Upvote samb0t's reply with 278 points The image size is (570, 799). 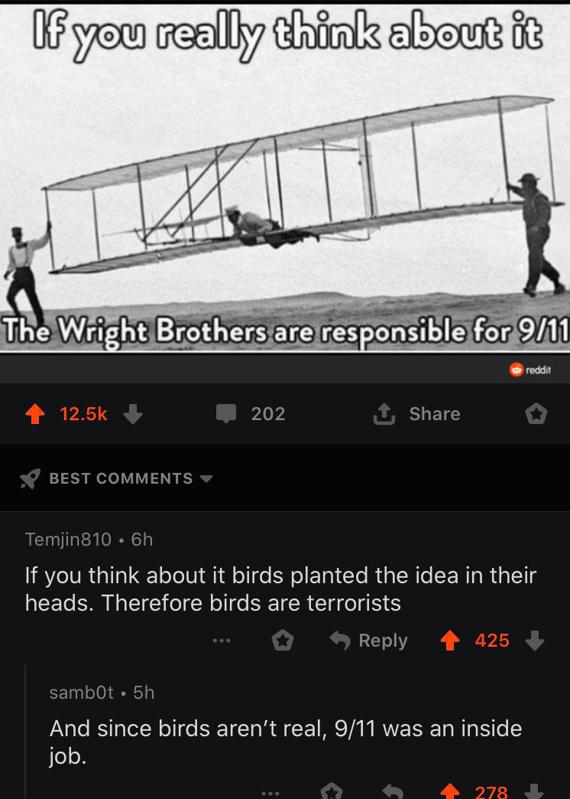click(449, 791)
